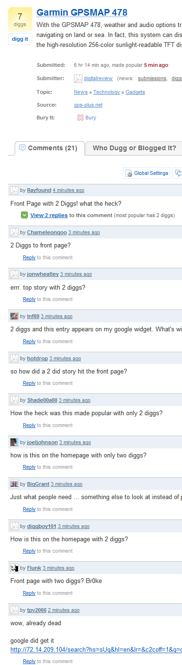Viewport: 182px width, 665px height.
Task: Reply to hotdrop's comment
Action: [29, 383]
